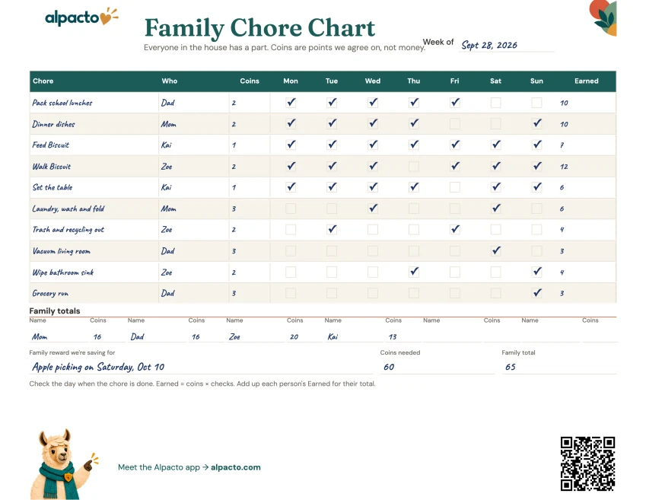Click the family reward field Apple picking
Viewport: 646px width, 500px height.
click(201, 367)
